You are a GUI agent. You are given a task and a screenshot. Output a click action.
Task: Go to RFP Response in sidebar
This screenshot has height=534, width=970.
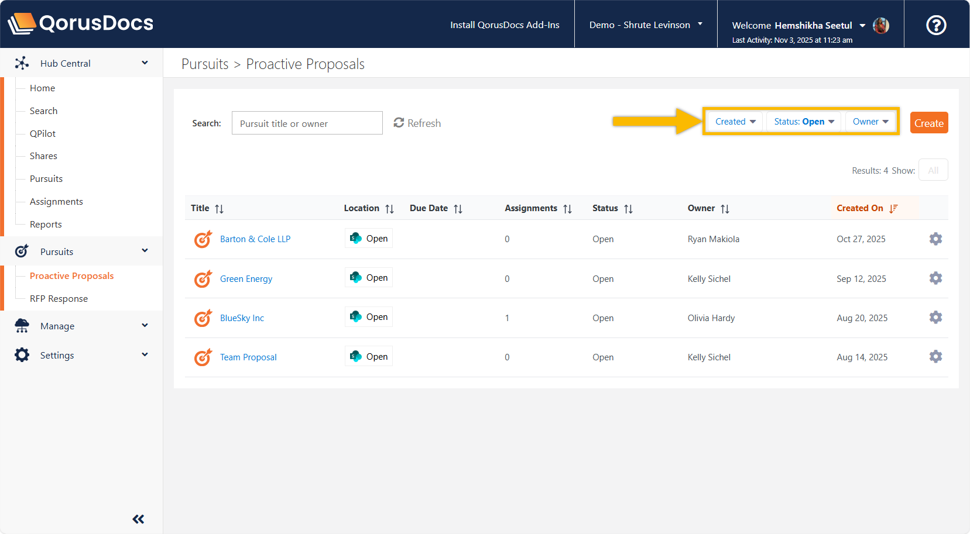(59, 299)
